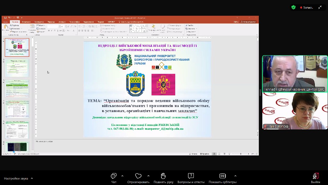Expand the shapes gallery More arrow
The width and height of the screenshot is (328, 185).
[x=147, y=31]
